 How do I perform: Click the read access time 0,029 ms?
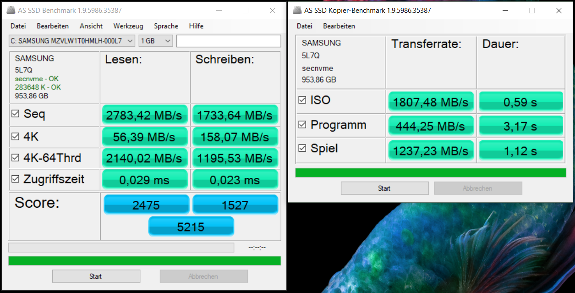[x=144, y=180]
